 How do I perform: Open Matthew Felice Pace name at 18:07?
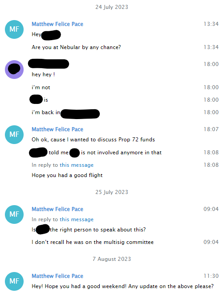57,129
